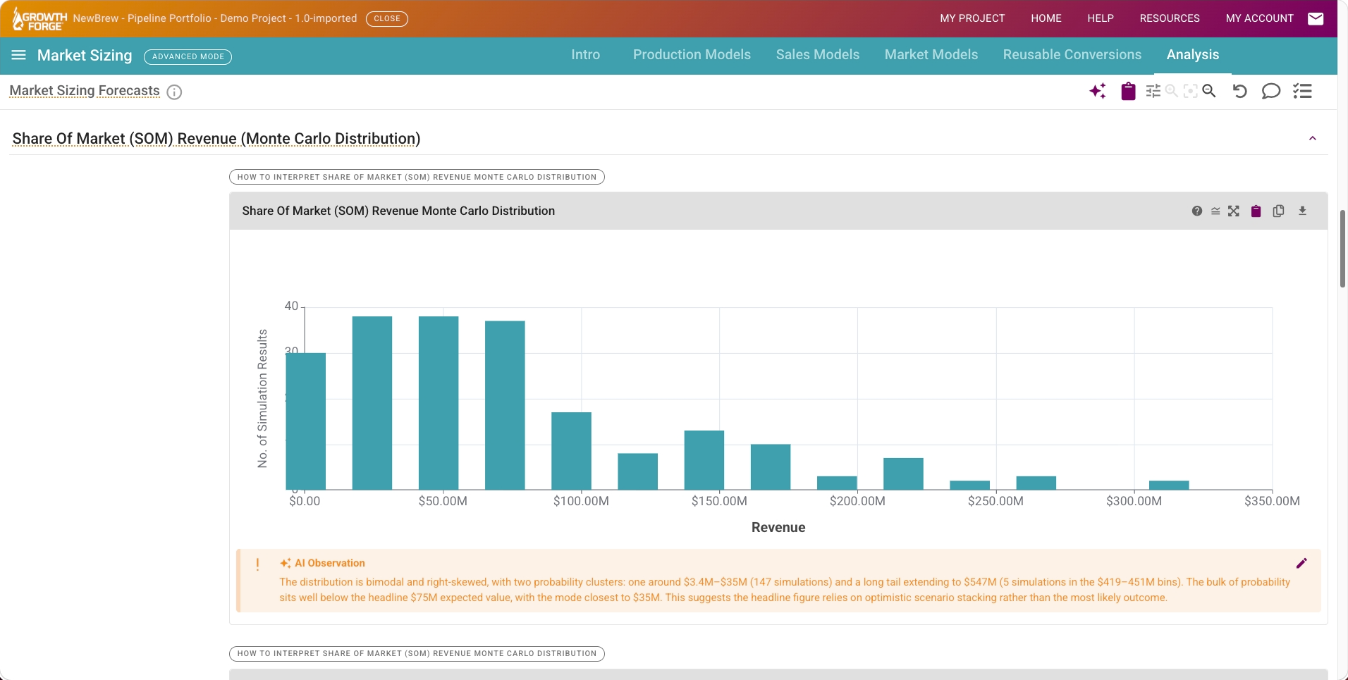
Task: Toggle Advanced Mode badge
Action: tap(188, 56)
